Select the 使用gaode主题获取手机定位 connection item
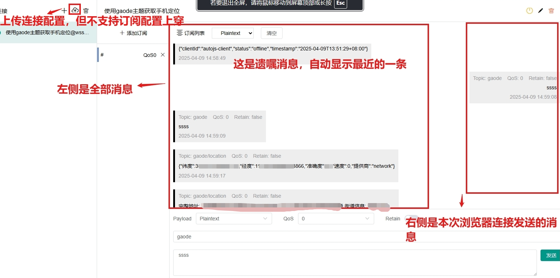This screenshot has height=278, width=560. pos(47,32)
